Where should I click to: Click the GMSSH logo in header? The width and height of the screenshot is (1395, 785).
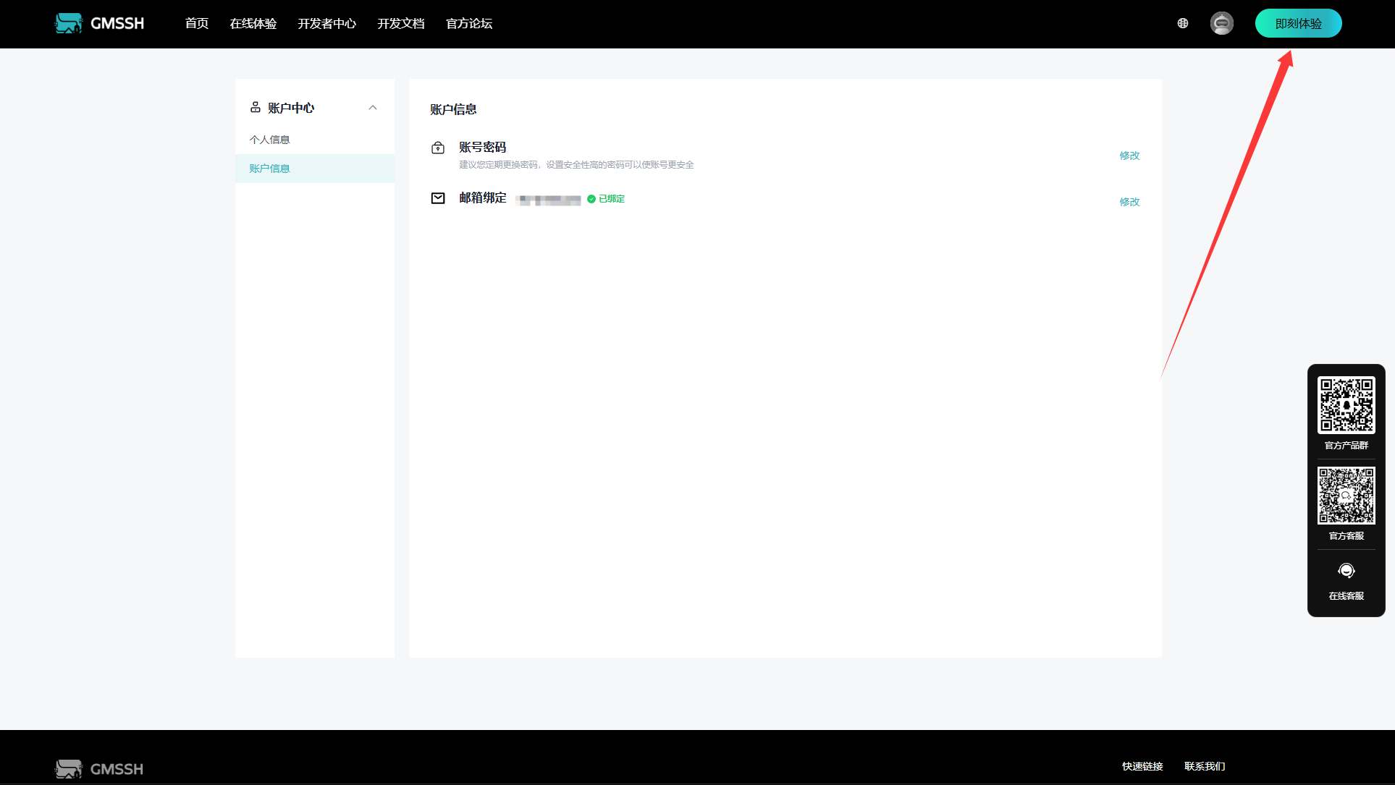[x=99, y=23]
